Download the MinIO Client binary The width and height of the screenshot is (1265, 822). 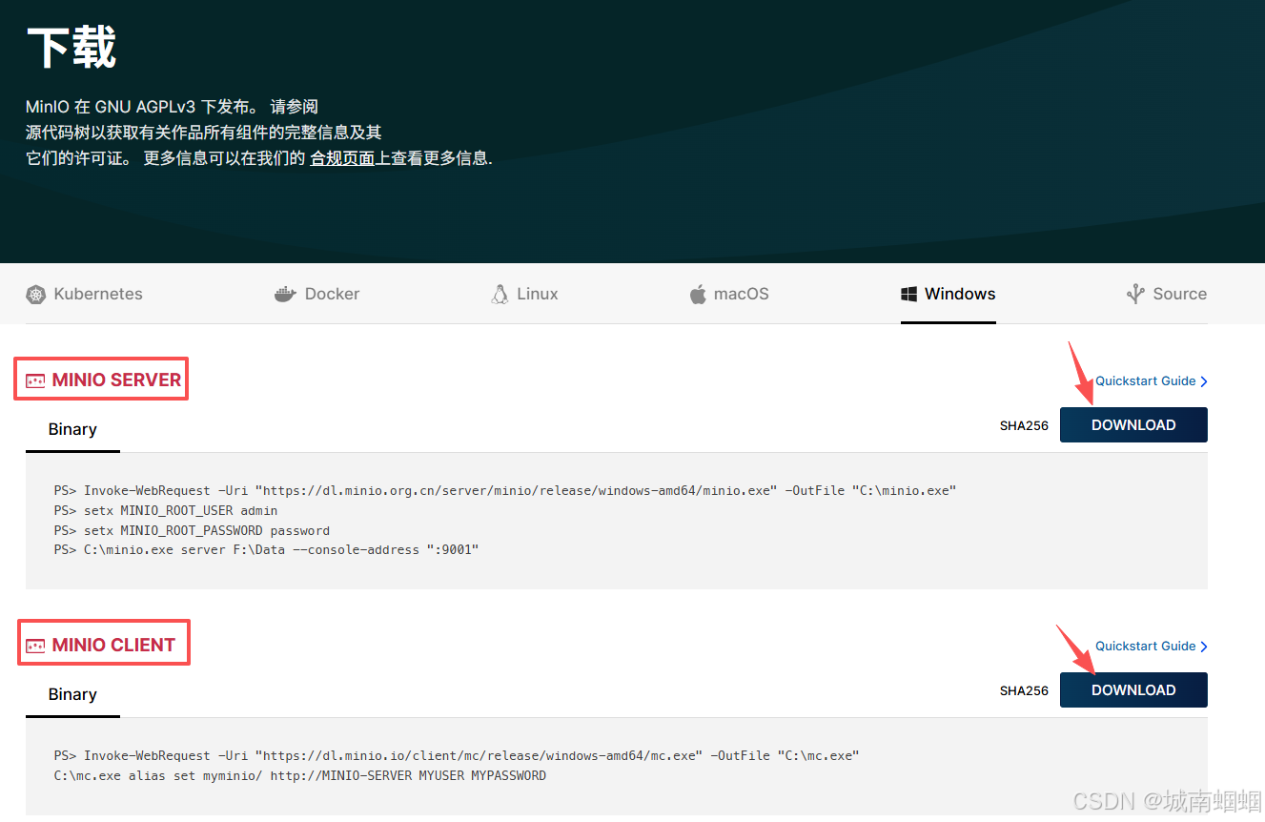(1133, 690)
